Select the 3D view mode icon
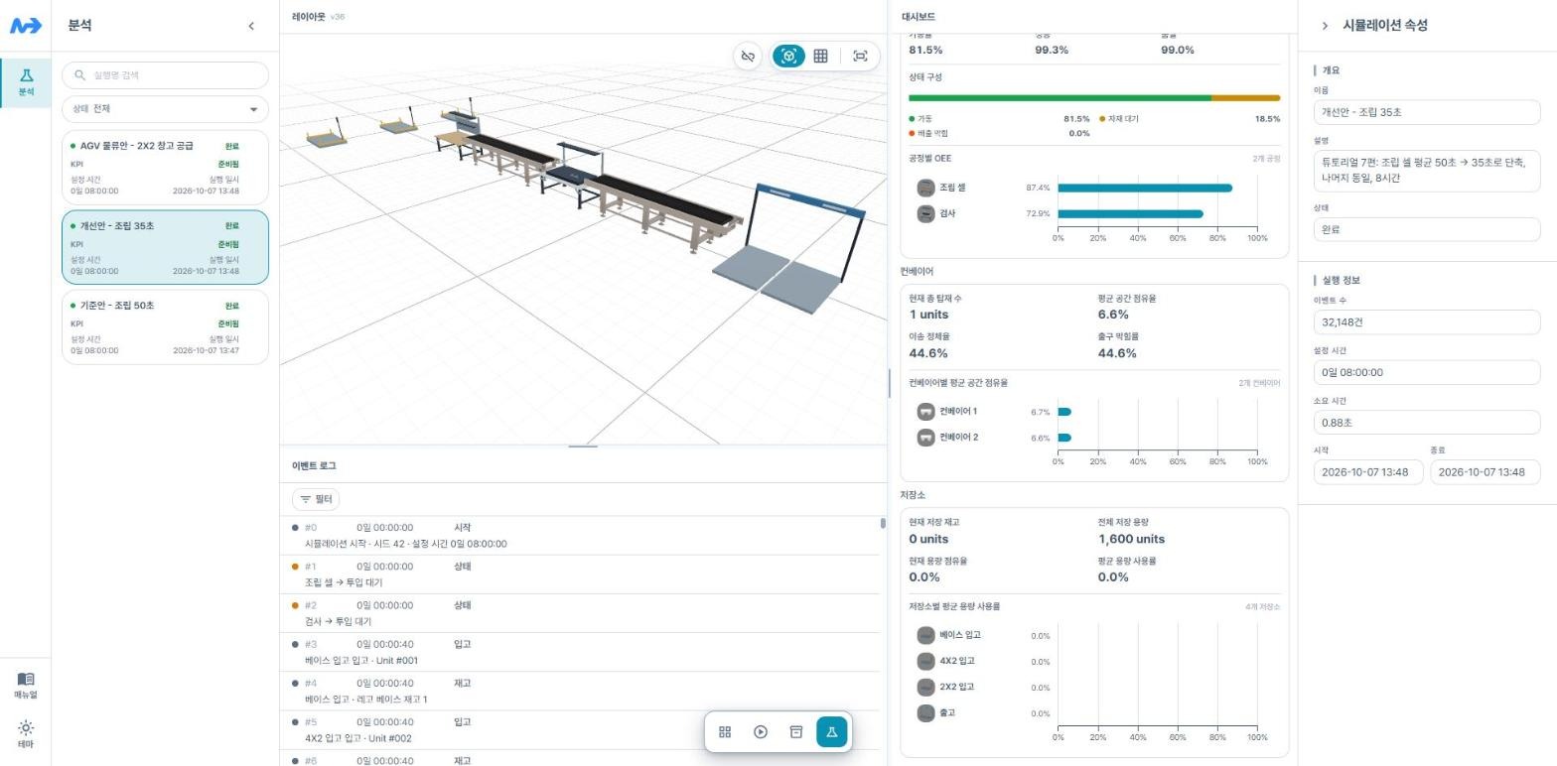 pyautogui.click(x=788, y=57)
